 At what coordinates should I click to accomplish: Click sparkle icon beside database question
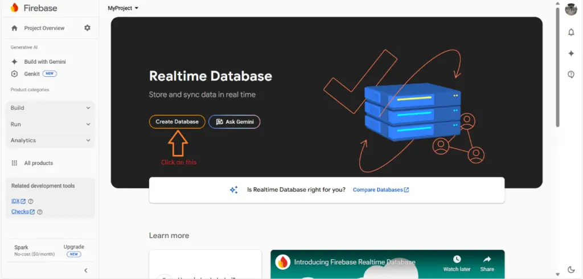click(233, 190)
